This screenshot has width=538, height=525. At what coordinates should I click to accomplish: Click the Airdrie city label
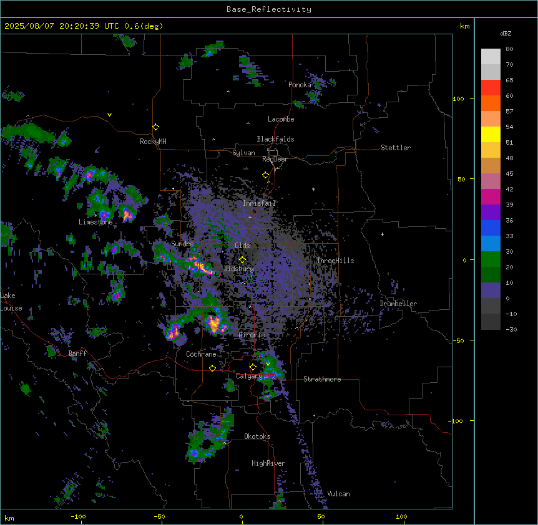click(252, 335)
